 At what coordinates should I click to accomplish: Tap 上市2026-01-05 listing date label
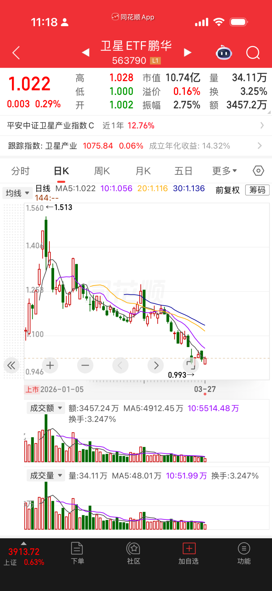(54, 389)
